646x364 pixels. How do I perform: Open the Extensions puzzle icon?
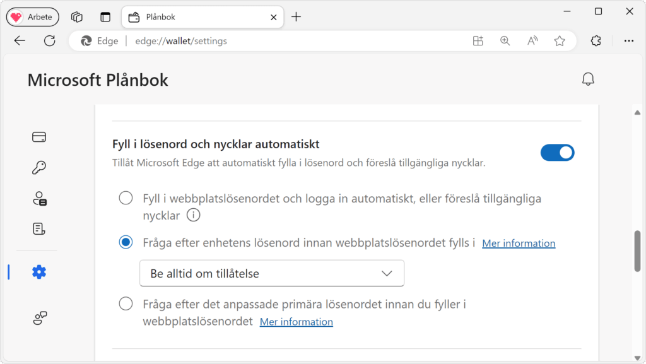point(596,41)
